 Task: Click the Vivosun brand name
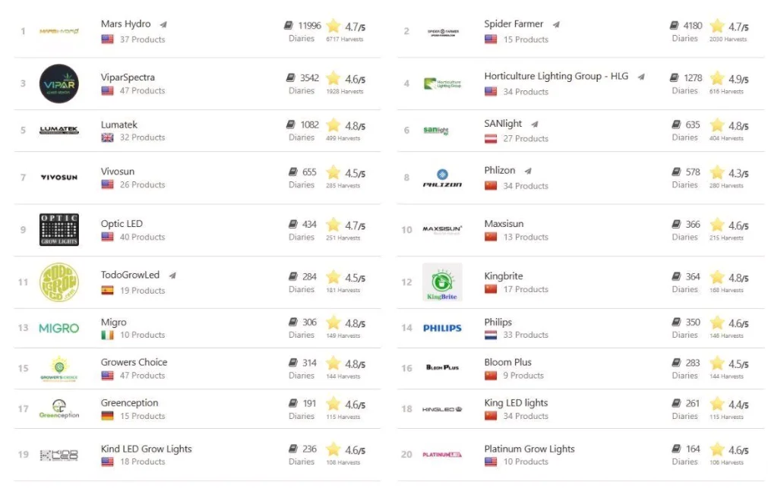tap(118, 172)
